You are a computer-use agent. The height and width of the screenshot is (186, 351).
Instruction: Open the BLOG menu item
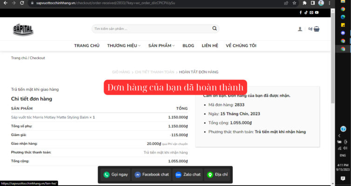pos(188,46)
